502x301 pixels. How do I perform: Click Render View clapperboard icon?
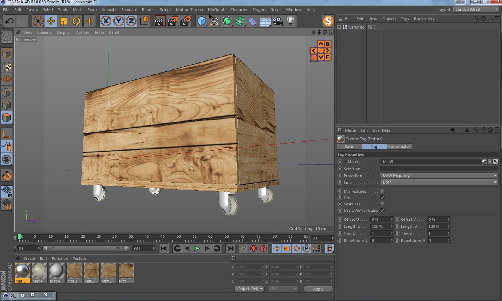point(159,21)
